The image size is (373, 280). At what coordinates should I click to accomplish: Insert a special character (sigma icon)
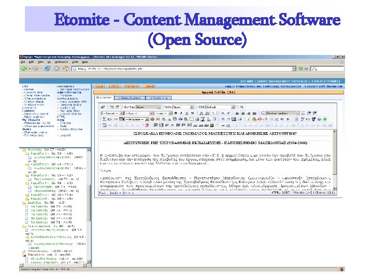click(x=104, y=119)
